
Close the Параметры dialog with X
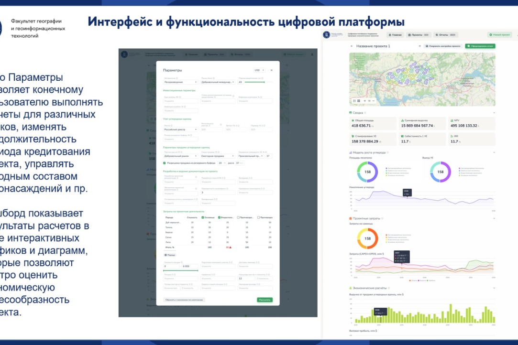(x=272, y=70)
